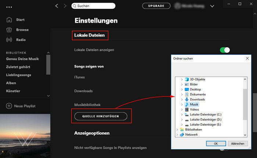
Task: Open the three-dot main menu
Action: pos(9,7)
